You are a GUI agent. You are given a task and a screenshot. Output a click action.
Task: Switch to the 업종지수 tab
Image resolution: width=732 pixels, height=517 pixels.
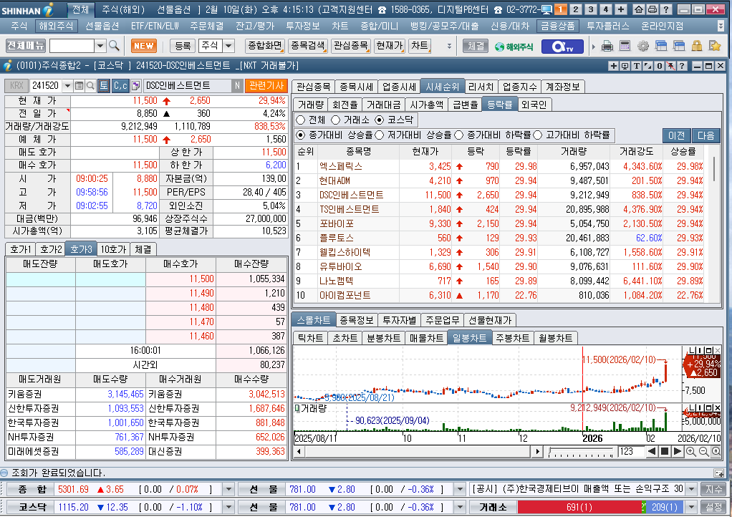point(519,87)
